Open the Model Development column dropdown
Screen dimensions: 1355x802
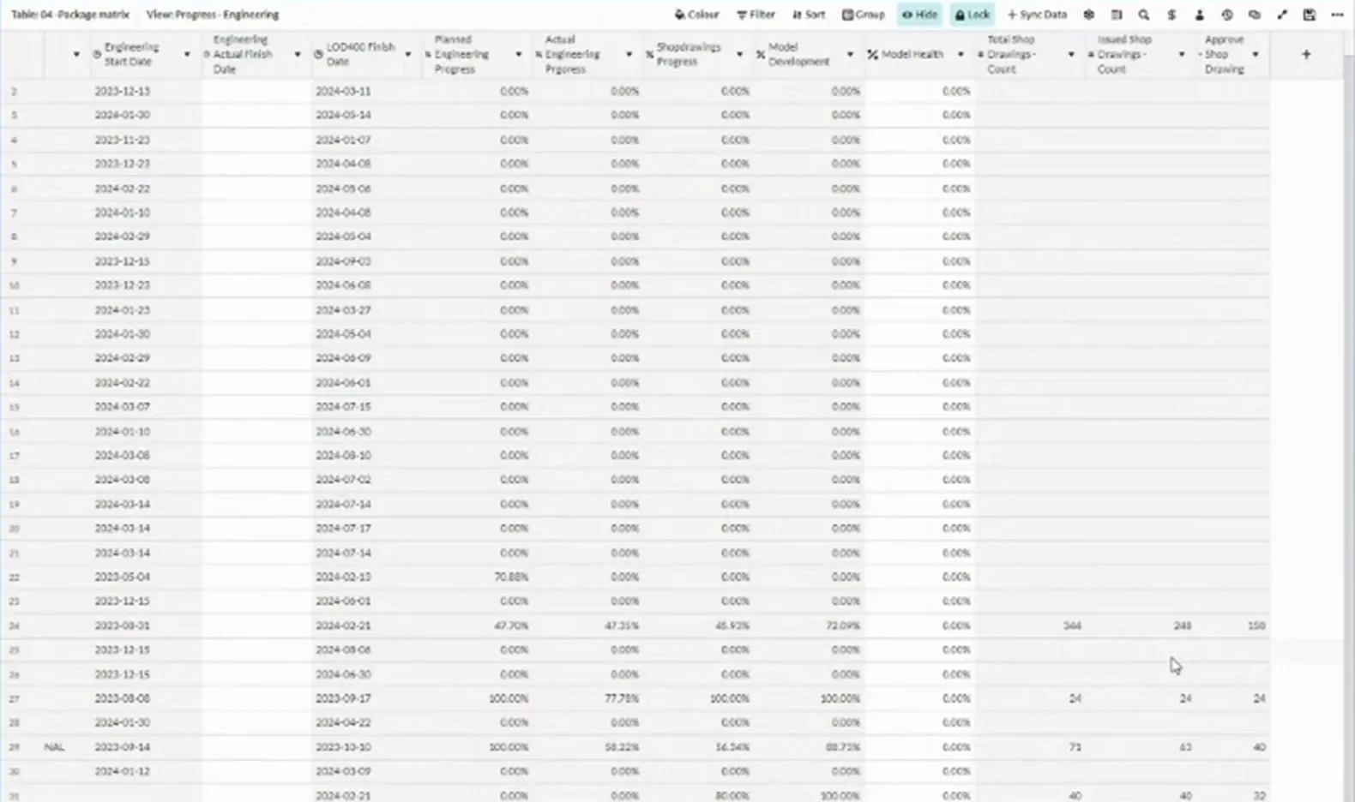tap(851, 54)
